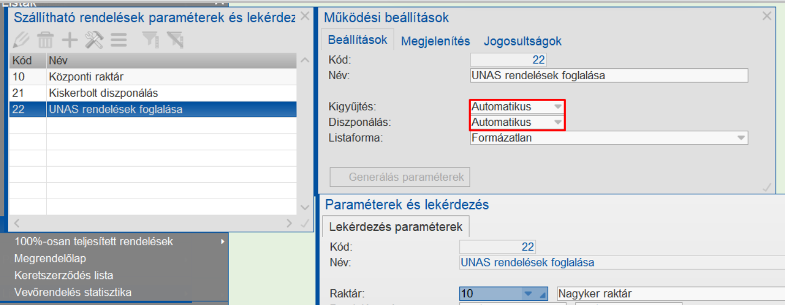This screenshot has width=785, height=305.
Task: Open the Raktár code dropdown
Action: [528, 294]
